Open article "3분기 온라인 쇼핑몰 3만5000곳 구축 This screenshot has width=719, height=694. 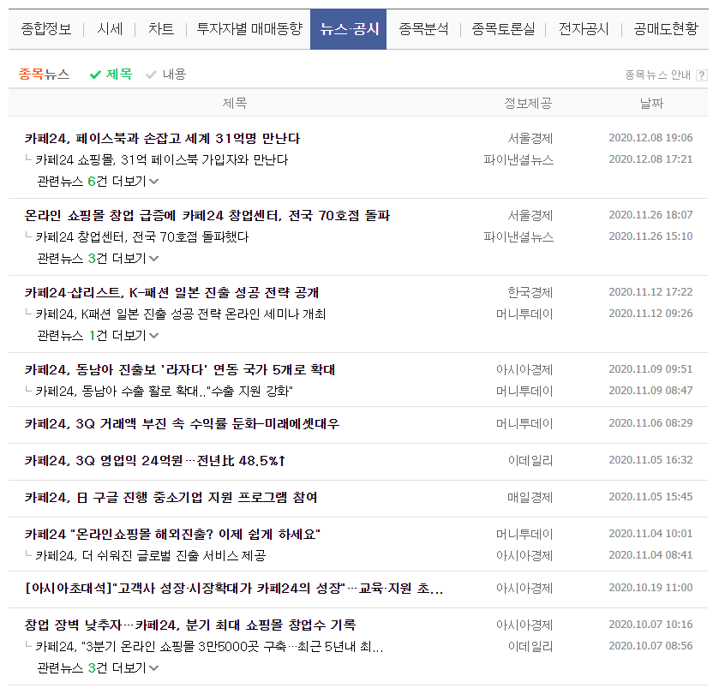tap(210, 647)
